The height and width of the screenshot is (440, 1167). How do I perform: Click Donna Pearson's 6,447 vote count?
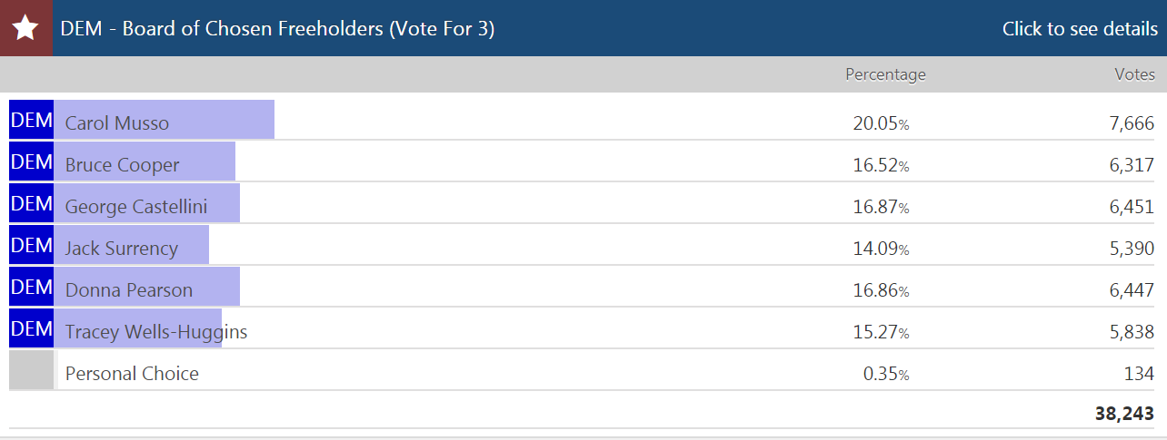tap(1131, 290)
